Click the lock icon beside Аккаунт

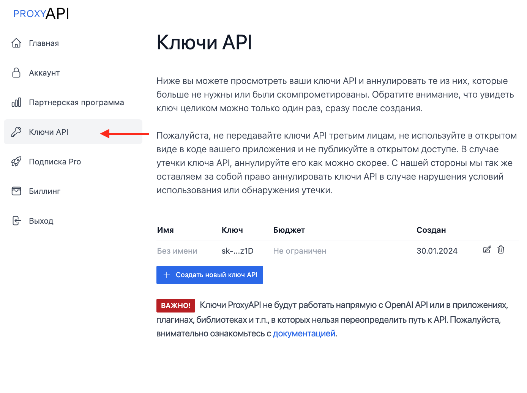pos(16,73)
